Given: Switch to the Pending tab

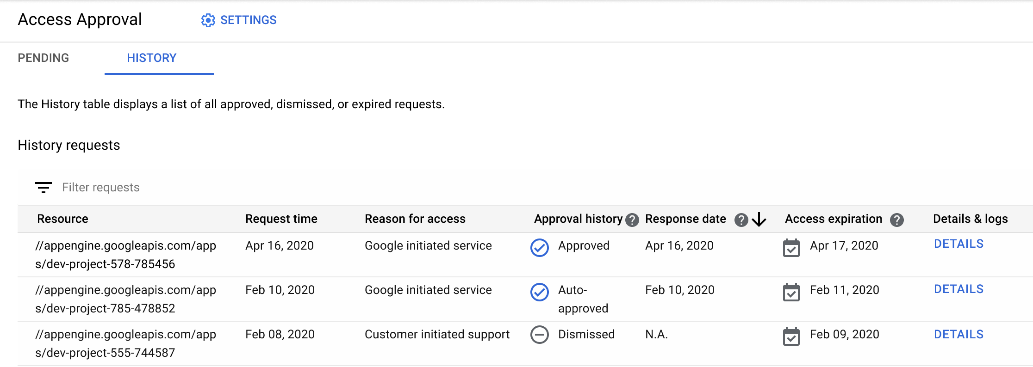Looking at the screenshot, I should pyautogui.click(x=44, y=58).
